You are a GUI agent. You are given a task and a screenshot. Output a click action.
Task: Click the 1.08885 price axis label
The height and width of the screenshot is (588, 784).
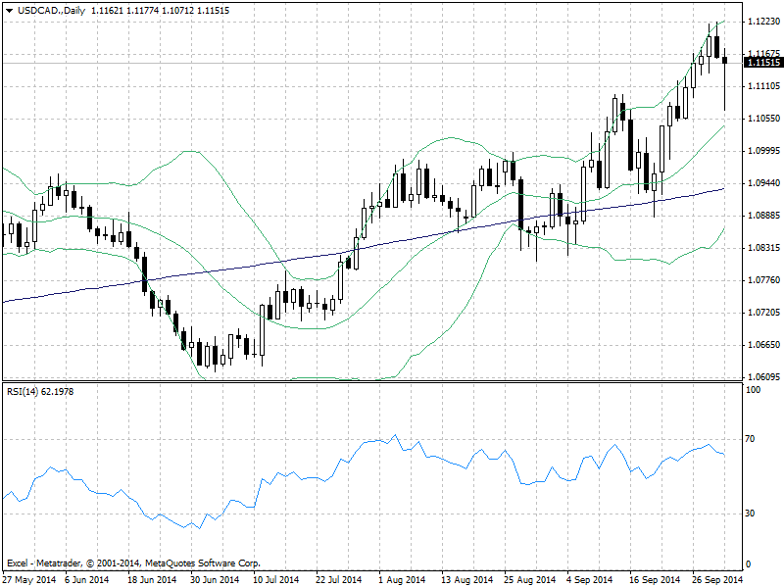(763, 215)
